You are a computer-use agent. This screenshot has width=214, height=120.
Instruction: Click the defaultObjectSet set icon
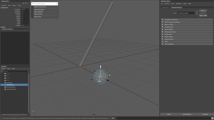pos(5,89)
